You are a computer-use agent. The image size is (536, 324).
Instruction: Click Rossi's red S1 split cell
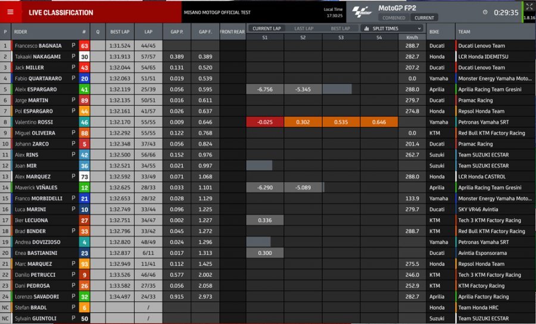(x=264, y=122)
